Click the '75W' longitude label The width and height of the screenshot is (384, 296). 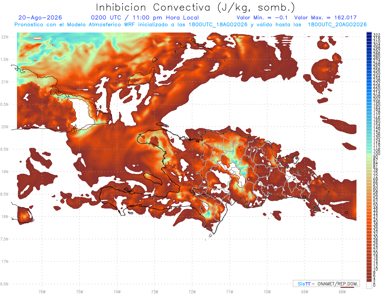pyautogui.click(x=79, y=292)
